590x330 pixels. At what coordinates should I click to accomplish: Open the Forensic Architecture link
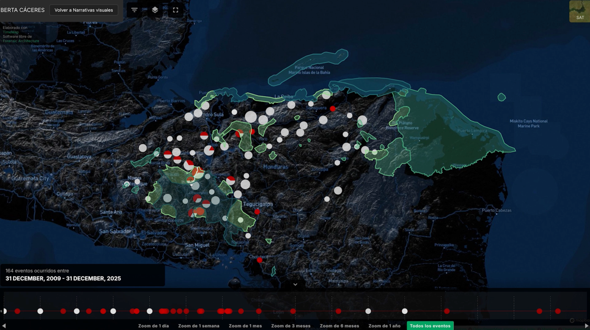21,41
